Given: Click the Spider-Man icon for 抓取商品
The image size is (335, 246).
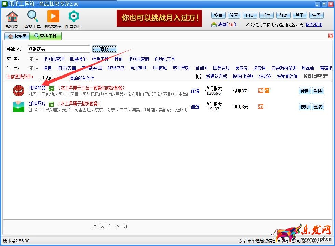Looking at the screenshot, I should click(x=19, y=91).
